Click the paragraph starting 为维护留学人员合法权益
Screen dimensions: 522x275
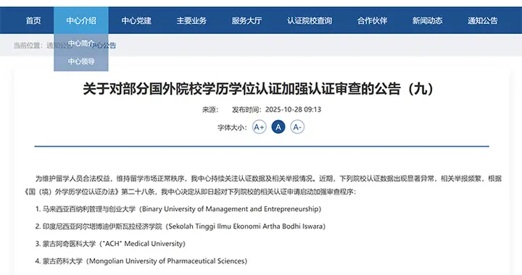(262, 185)
